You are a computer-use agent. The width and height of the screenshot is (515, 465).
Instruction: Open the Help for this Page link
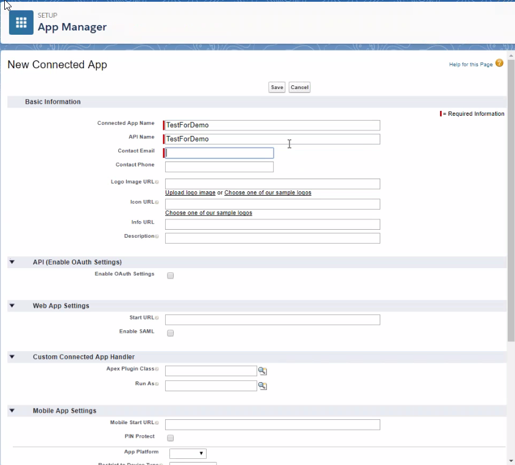pyautogui.click(x=471, y=65)
